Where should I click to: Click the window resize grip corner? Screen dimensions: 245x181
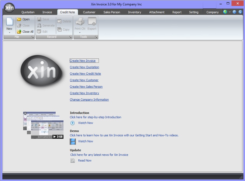click(241, 177)
